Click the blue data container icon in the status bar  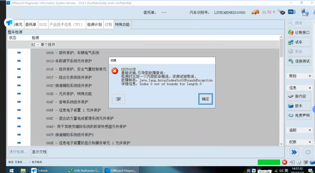(312, 162)
